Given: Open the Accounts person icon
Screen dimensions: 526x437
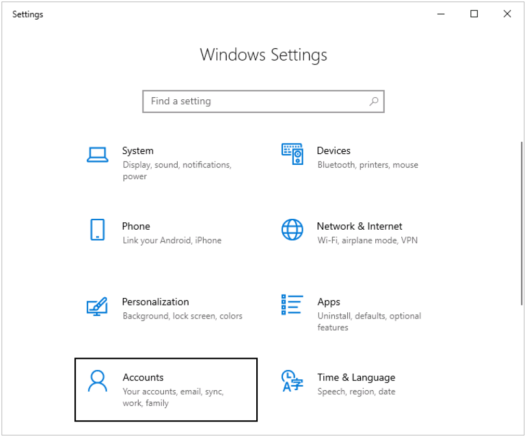Looking at the screenshot, I should pos(97,381).
